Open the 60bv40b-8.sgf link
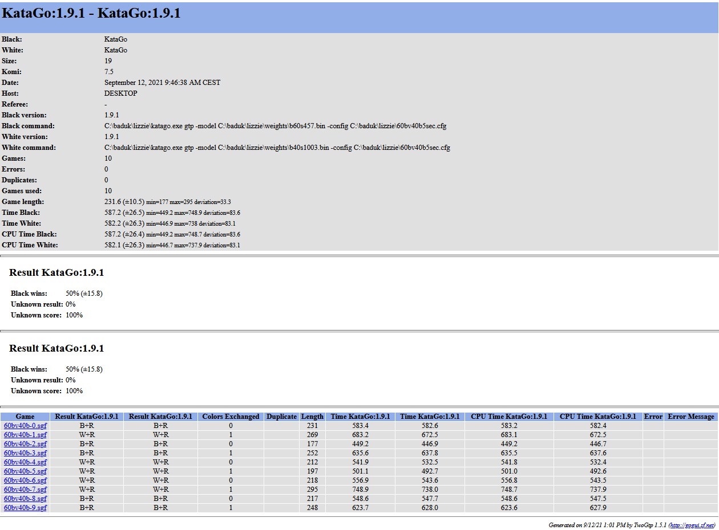719x530 pixels. pyautogui.click(x=25, y=499)
